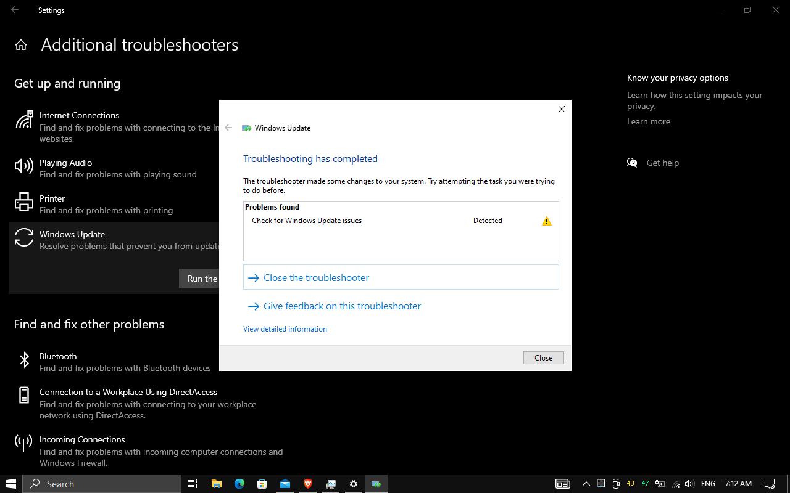Click the taskbar Search box

[x=102, y=484]
